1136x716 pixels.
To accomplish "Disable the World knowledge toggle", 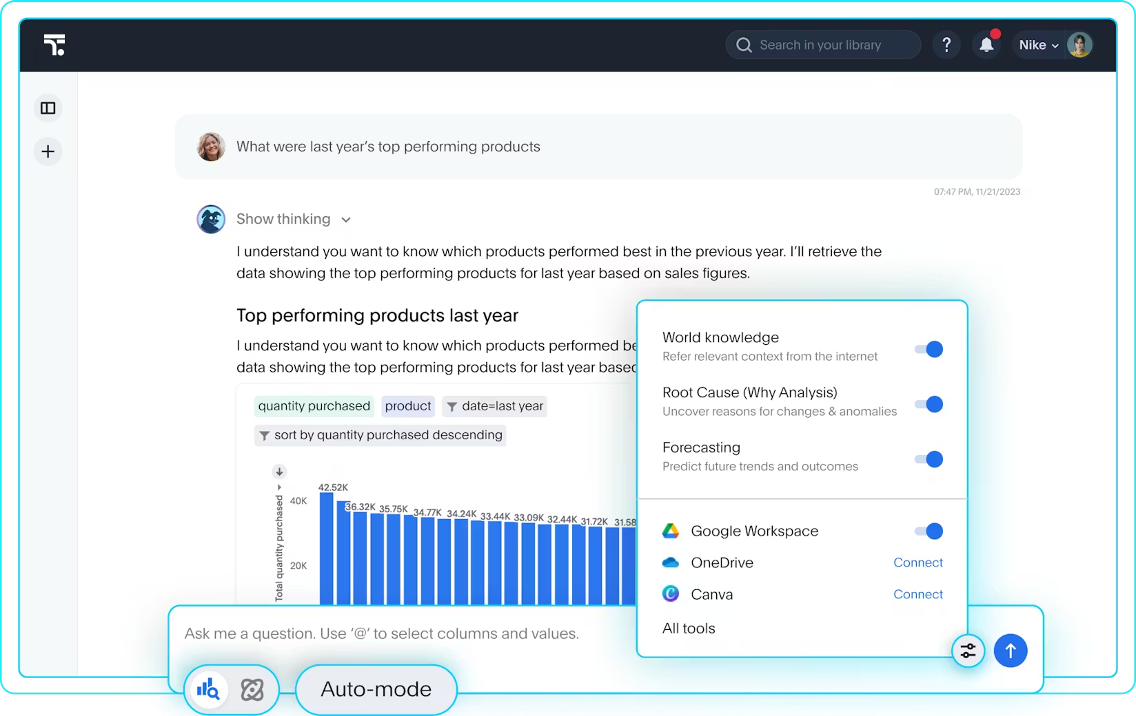I will point(929,349).
